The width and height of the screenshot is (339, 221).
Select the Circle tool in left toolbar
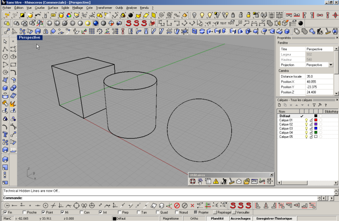tap(5, 57)
